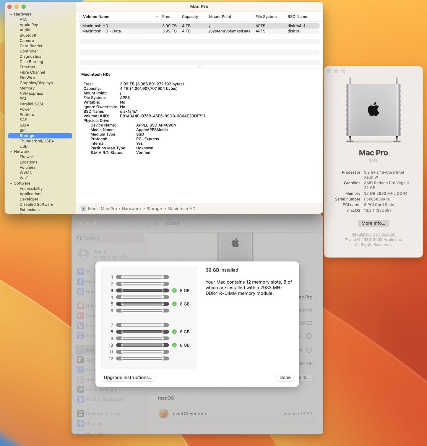Click Mac's Mac Pro breadcrumb icon
The height and width of the screenshot is (446, 427).
pos(84,209)
